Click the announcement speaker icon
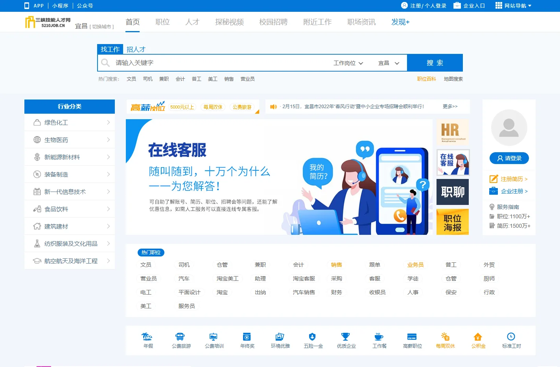The width and height of the screenshot is (560, 367). pyautogui.click(x=273, y=107)
